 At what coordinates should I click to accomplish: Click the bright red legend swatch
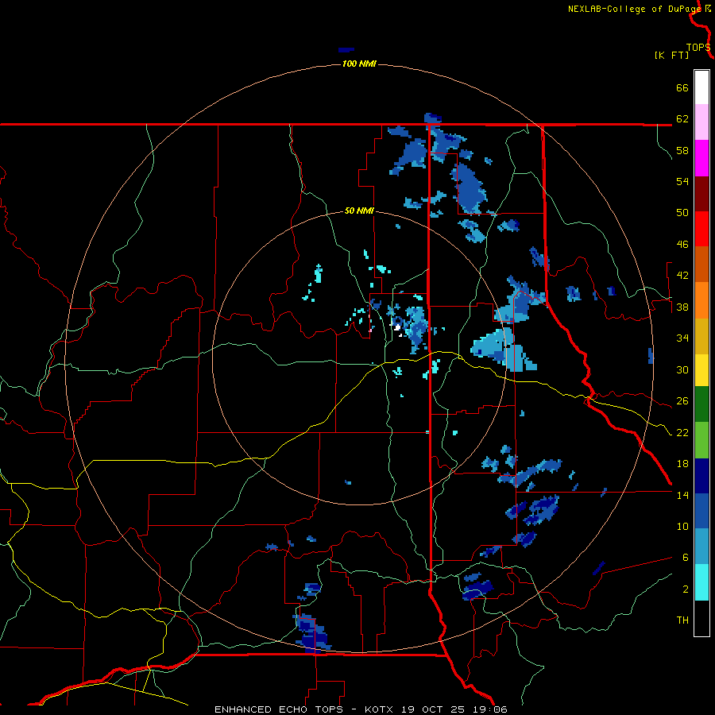click(701, 229)
